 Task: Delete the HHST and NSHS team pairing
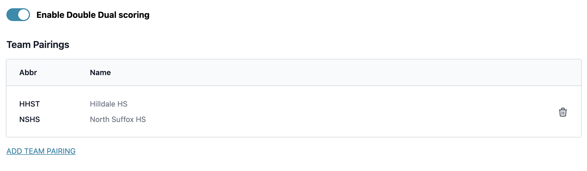point(563,112)
